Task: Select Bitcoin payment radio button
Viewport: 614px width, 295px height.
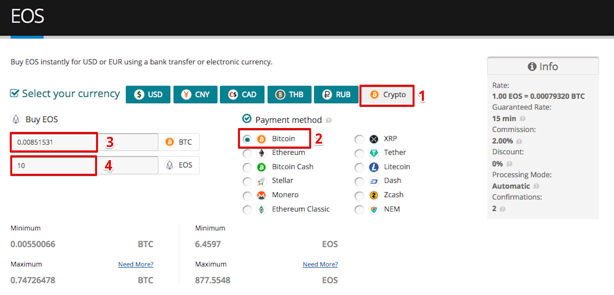Action: 248,139
